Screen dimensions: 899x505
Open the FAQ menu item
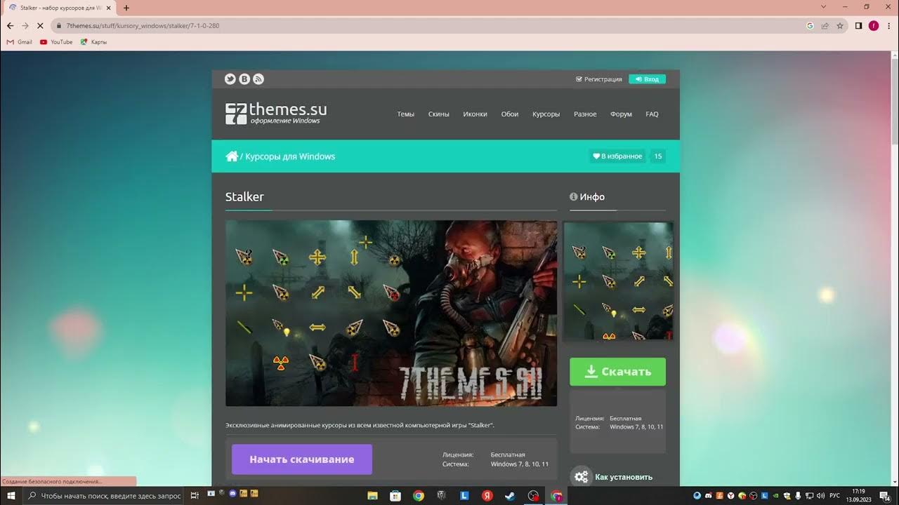652,114
